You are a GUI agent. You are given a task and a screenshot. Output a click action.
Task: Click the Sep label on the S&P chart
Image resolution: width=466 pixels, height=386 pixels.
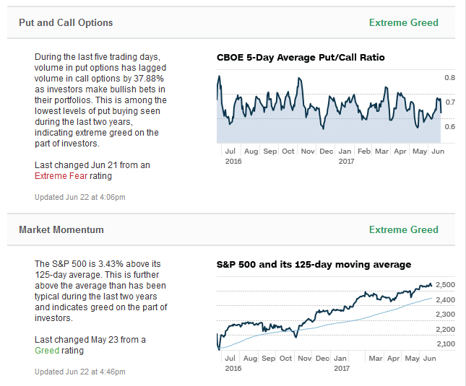tap(269, 359)
